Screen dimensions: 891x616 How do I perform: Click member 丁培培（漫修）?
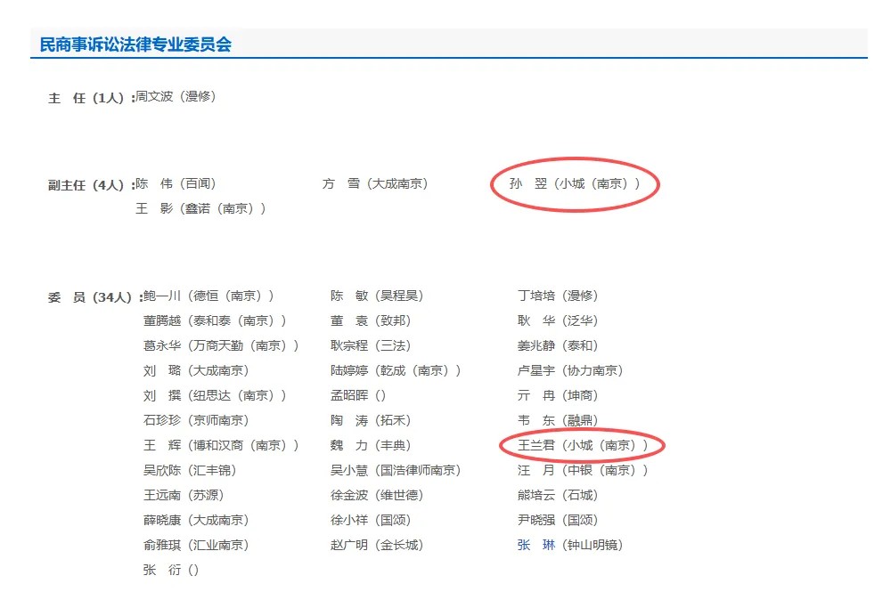pos(557,296)
